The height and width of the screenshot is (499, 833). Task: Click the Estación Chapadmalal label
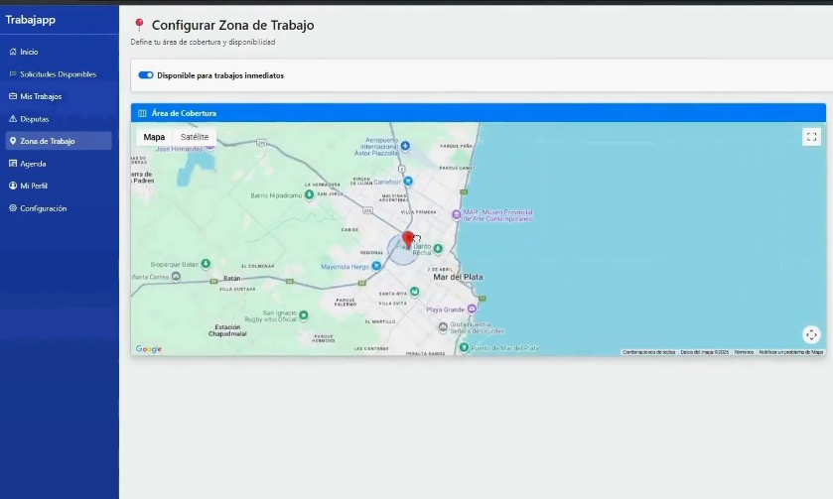(227, 330)
